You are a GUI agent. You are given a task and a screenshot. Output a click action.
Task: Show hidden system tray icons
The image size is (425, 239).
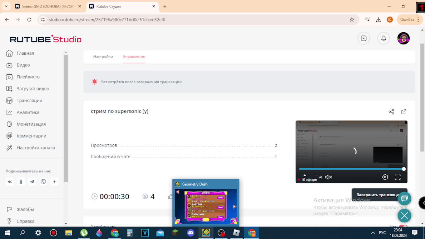pos(373,233)
